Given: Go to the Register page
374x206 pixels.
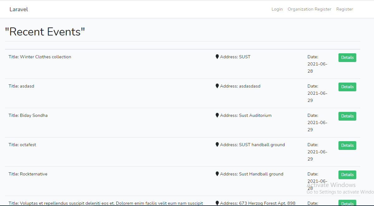Looking at the screenshot, I should tap(344, 9).
